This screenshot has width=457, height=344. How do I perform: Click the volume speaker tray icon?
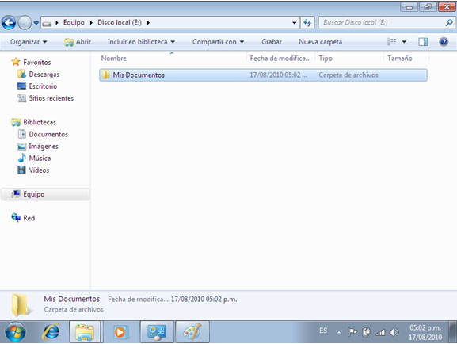(394, 332)
